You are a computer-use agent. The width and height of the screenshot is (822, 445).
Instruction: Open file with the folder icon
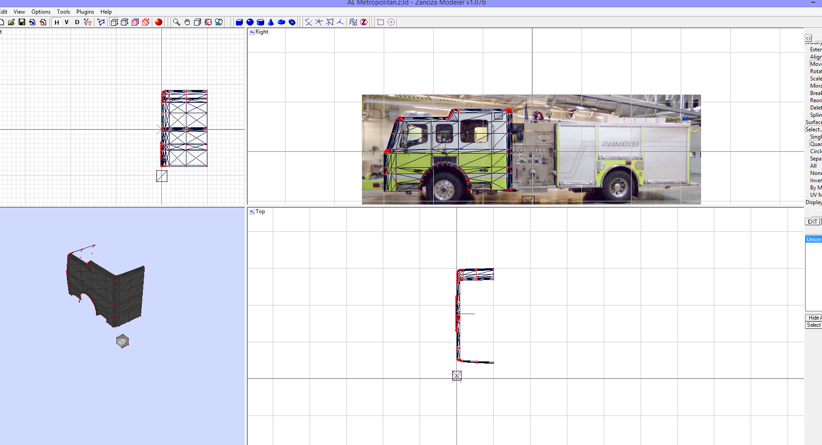pyautogui.click(x=11, y=22)
